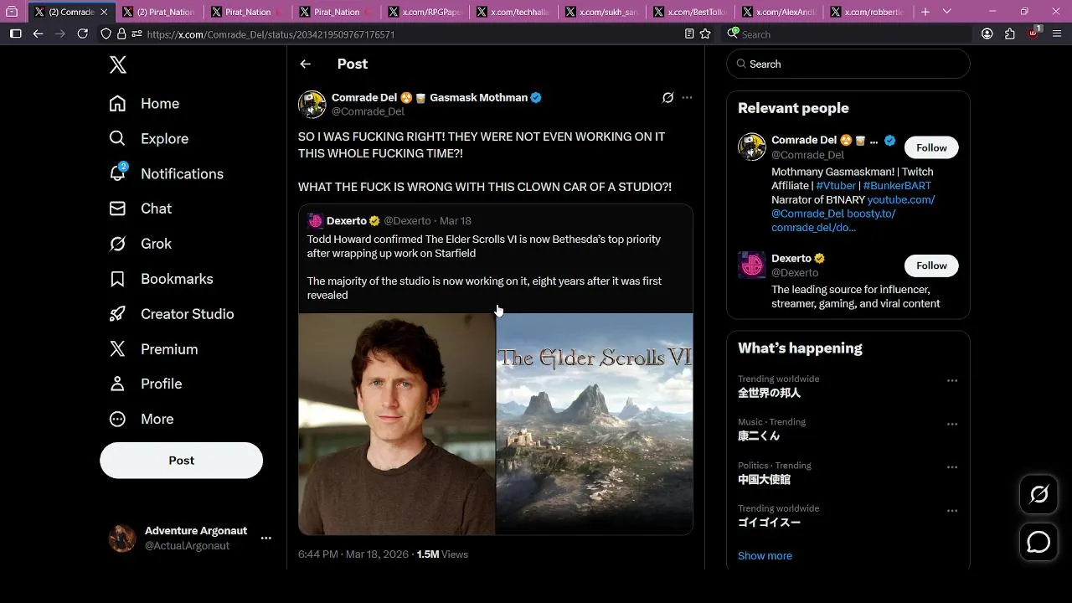Click the Grok icon on the post
This screenshot has height=603, width=1072.
(x=667, y=98)
